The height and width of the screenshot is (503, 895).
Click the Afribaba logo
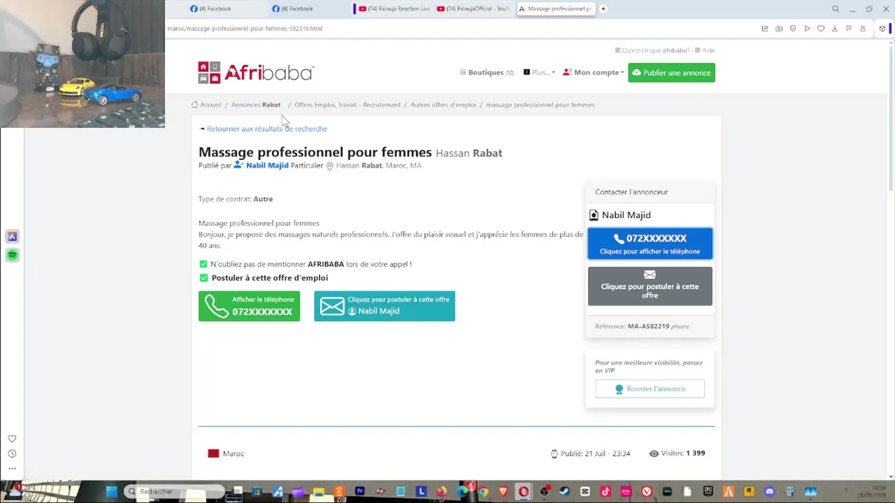256,73
